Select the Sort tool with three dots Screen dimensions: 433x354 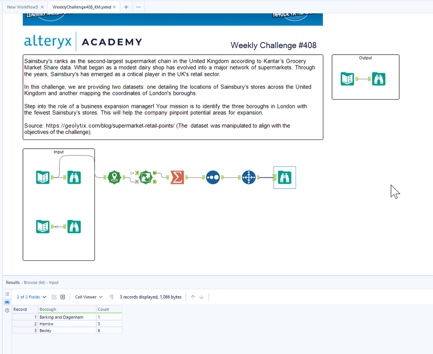click(213, 177)
